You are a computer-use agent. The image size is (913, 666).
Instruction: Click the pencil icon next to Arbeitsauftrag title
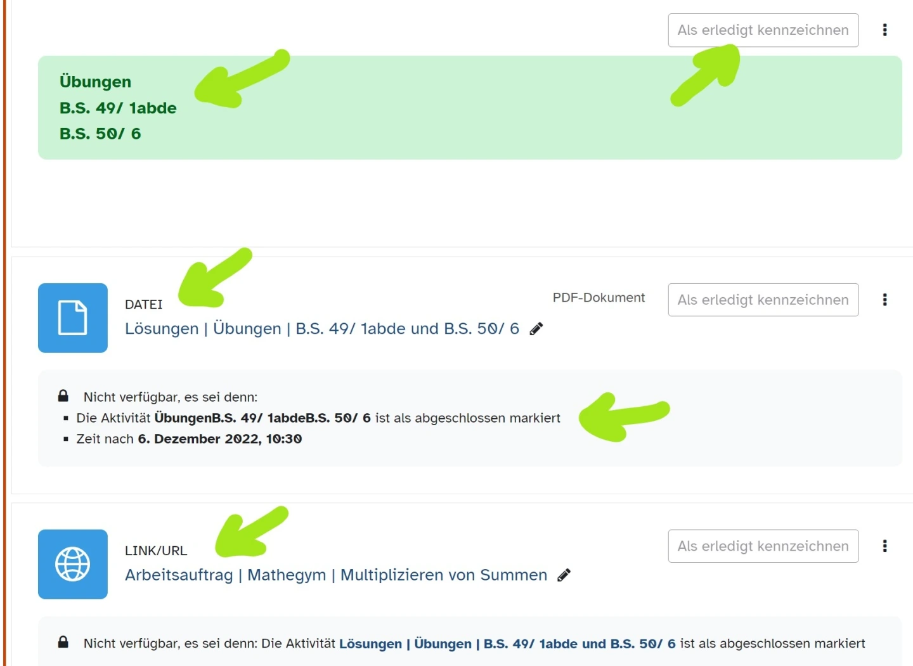coord(564,575)
